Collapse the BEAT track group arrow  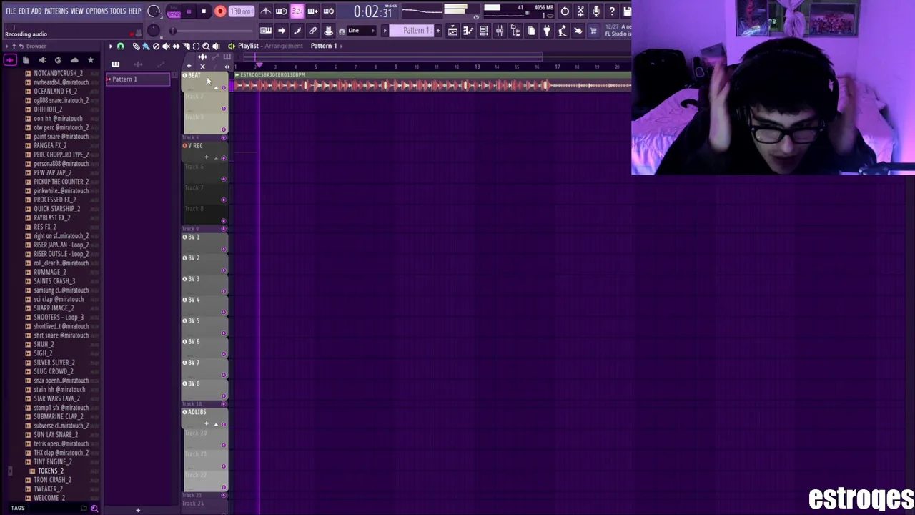(x=216, y=87)
